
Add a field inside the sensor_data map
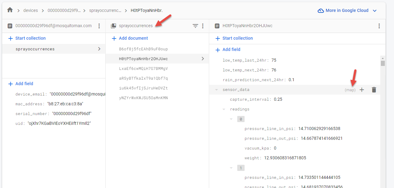click(x=362, y=89)
